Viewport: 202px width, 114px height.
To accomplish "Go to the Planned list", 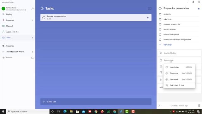I will coord(18,26).
